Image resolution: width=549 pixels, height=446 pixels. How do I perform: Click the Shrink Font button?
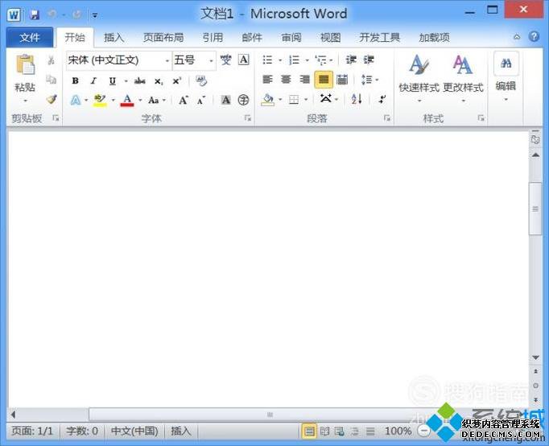pos(201,101)
